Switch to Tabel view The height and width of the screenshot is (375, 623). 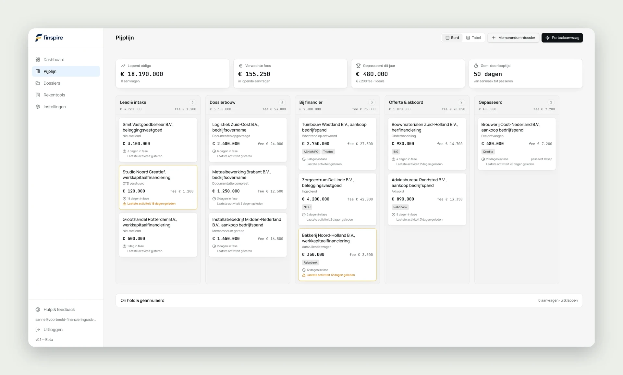coord(473,38)
